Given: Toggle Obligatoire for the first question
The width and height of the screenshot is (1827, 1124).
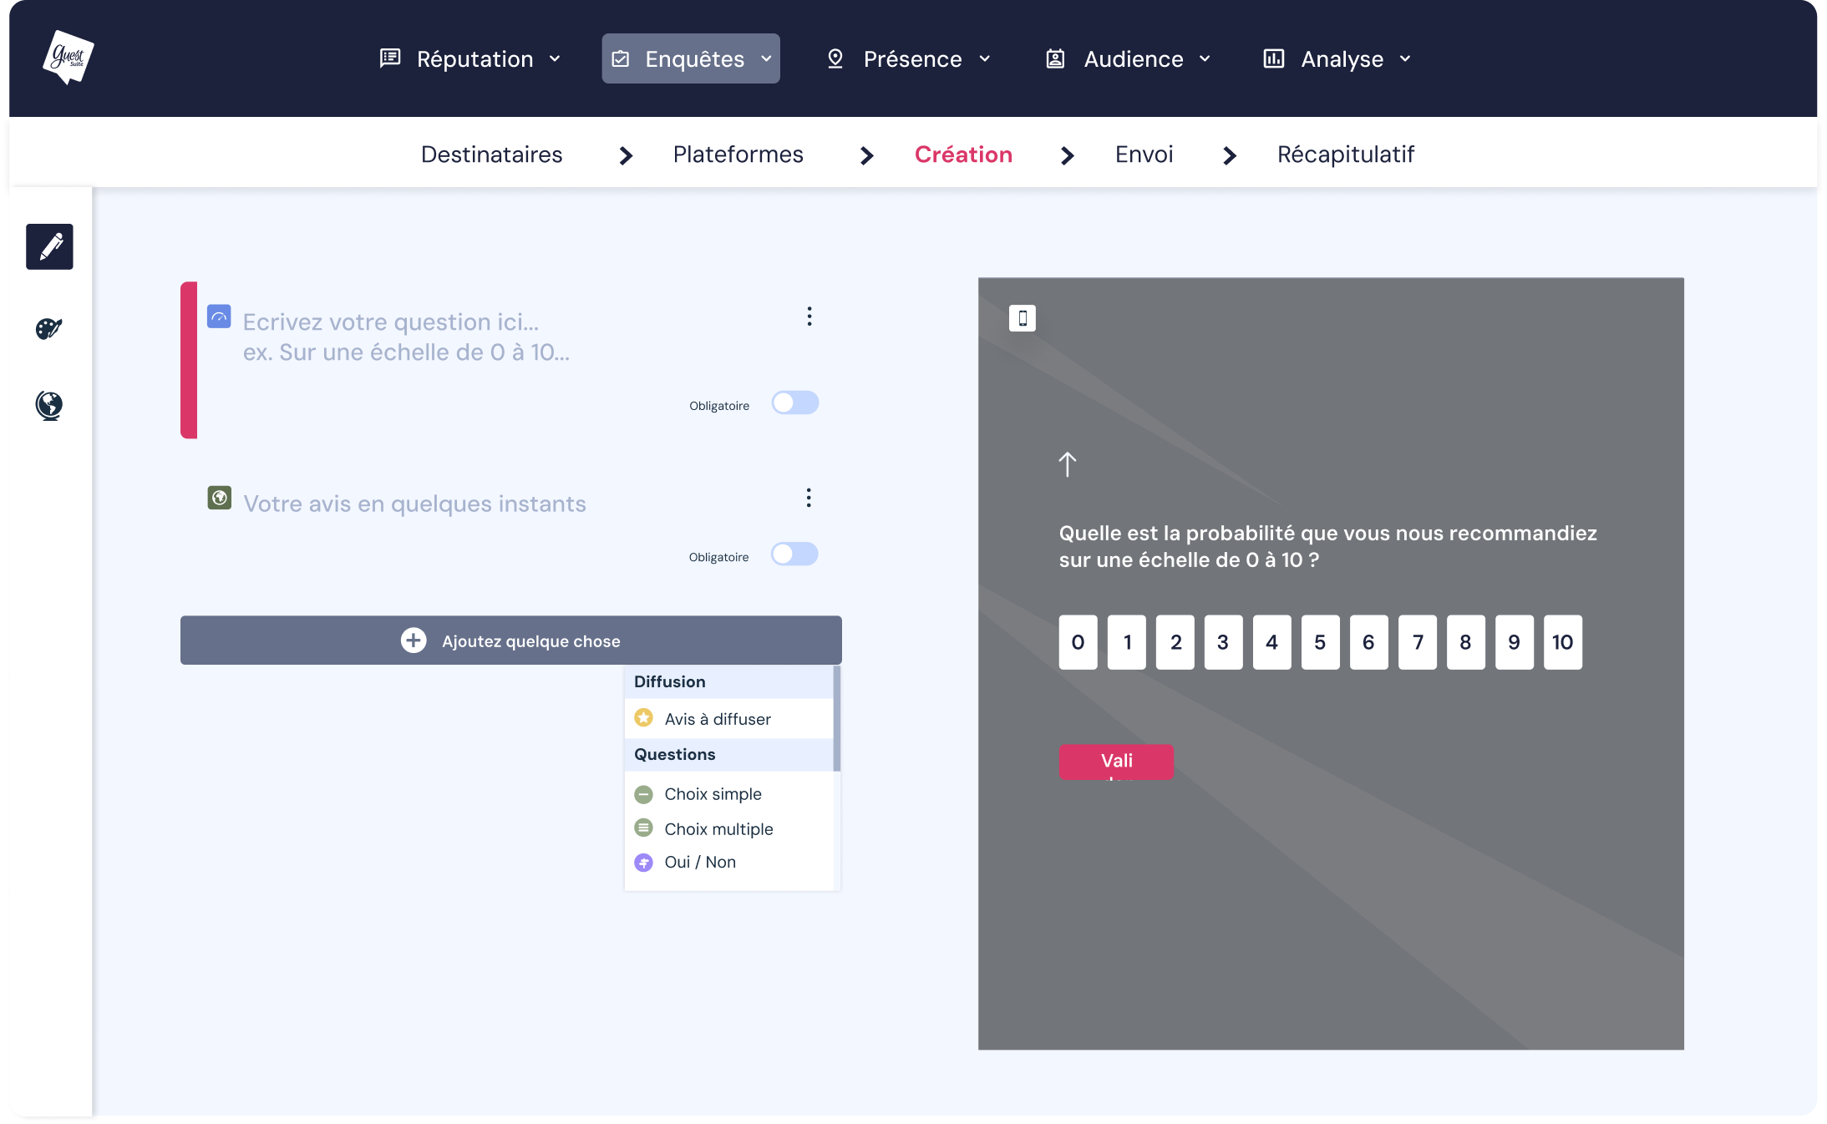Looking at the screenshot, I should tap(794, 403).
